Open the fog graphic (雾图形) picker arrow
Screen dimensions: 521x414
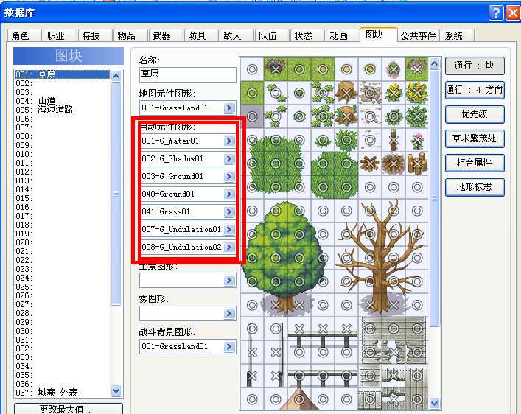pyautogui.click(x=228, y=313)
